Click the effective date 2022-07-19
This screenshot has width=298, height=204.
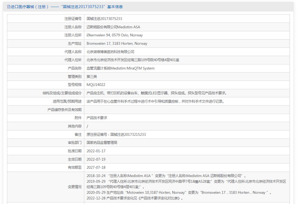pyautogui.click(x=96, y=159)
